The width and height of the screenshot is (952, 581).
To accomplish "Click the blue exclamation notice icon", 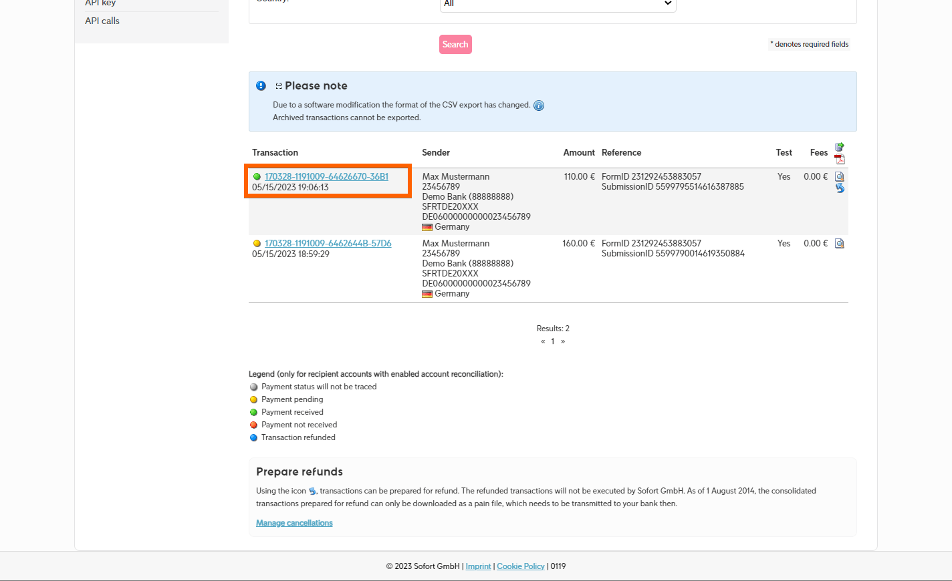I will point(261,85).
